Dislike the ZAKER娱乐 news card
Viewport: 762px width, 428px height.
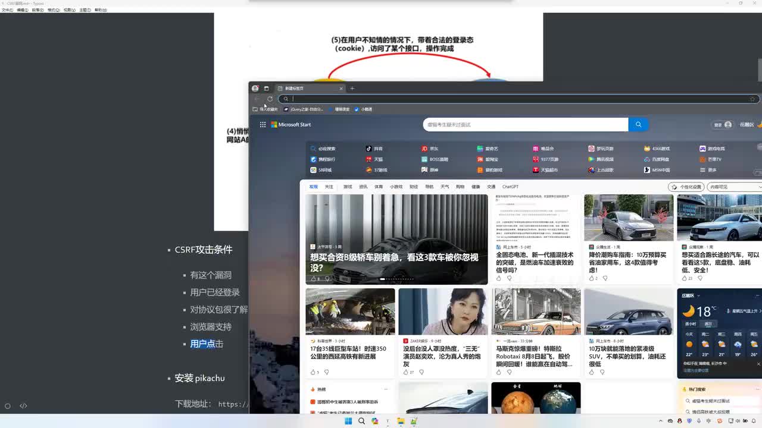point(421,372)
